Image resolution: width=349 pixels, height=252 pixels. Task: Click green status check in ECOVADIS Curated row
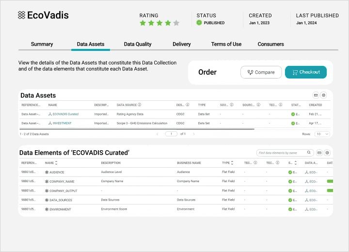[293, 114]
